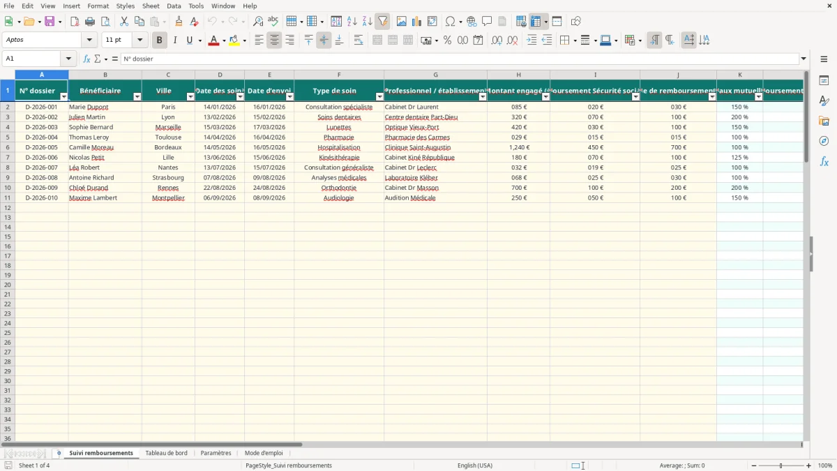This screenshot has width=837, height=471.
Task: Switch to Tableau de bord tab
Action: click(x=166, y=453)
